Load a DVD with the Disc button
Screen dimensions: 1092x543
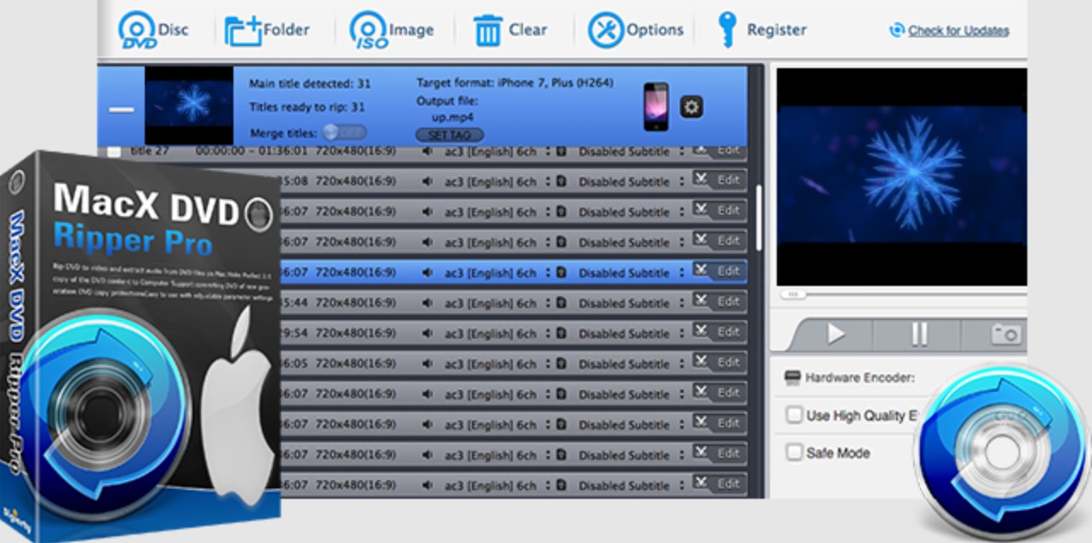[x=153, y=31]
